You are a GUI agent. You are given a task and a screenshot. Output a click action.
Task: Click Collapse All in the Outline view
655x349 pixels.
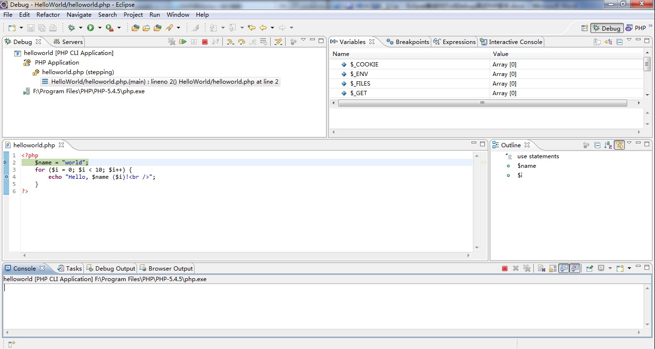(x=597, y=145)
